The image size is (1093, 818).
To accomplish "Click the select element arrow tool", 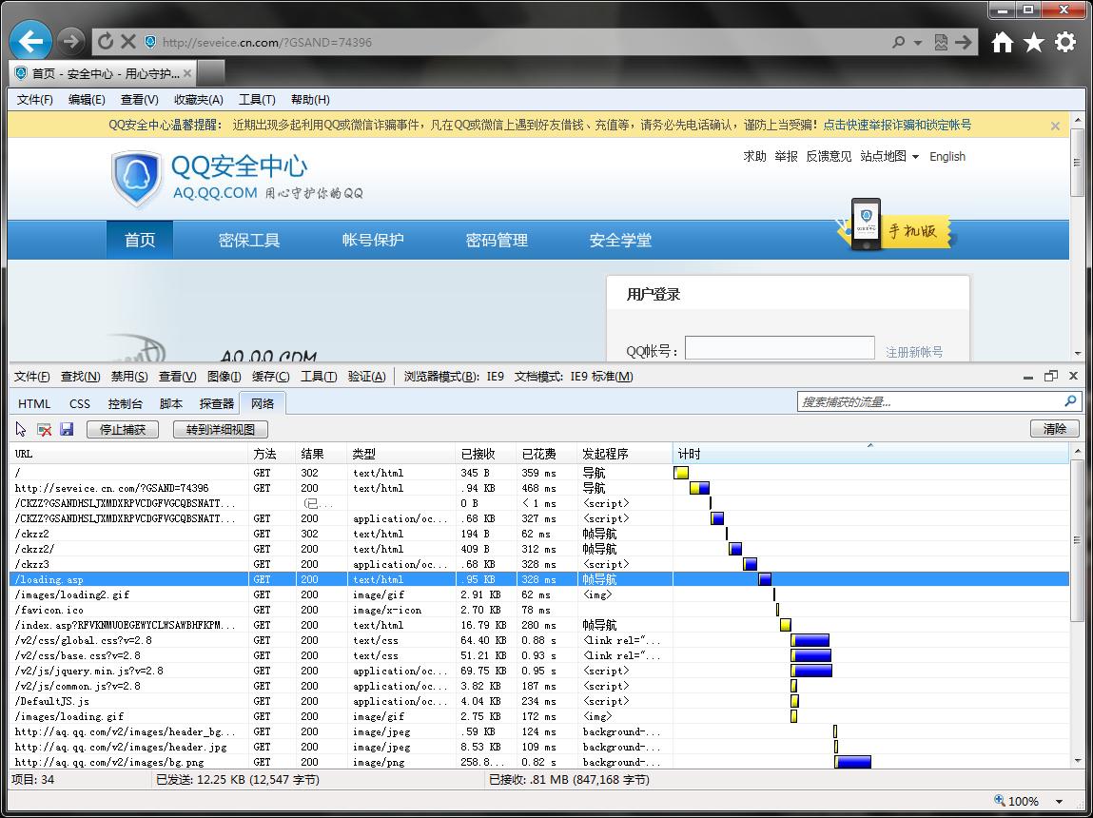I will pyautogui.click(x=21, y=429).
